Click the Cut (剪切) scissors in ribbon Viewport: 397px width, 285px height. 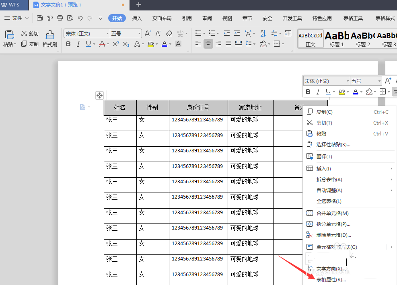(x=30, y=33)
